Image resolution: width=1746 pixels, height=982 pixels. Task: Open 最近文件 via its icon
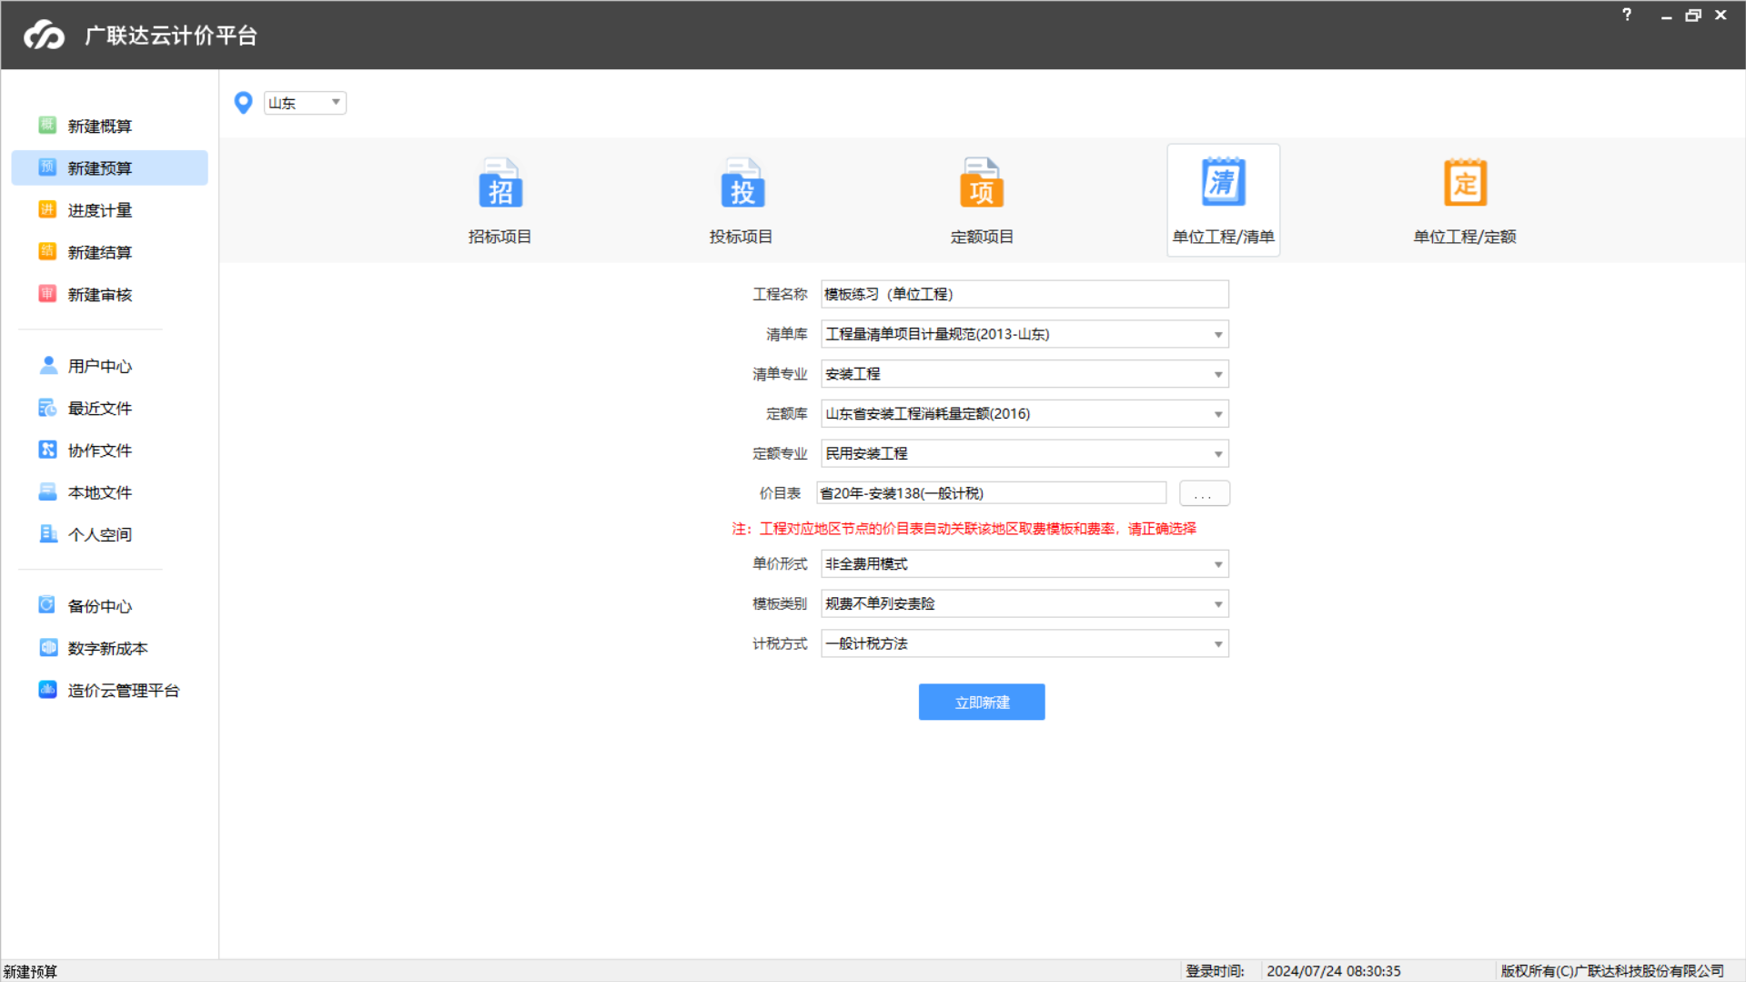coord(47,408)
